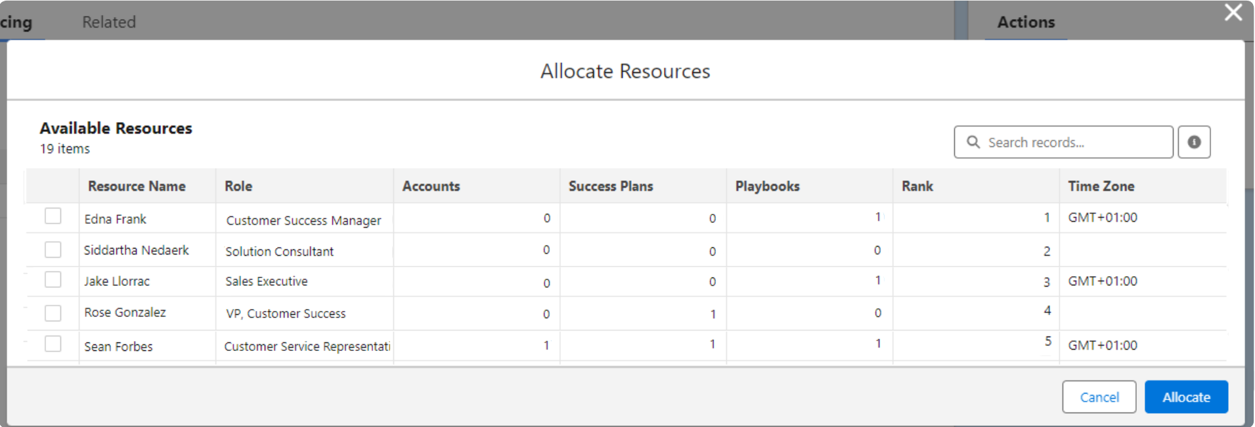This screenshot has width=1255, height=427.
Task: Sort by Resource Name column header
Action: (137, 186)
